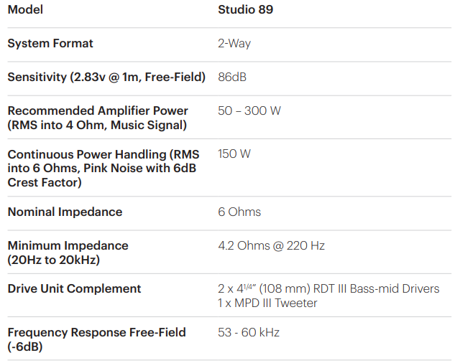The image size is (455, 363).
Task: Click the 'Minimum Impedance' label
Action: [68, 246]
